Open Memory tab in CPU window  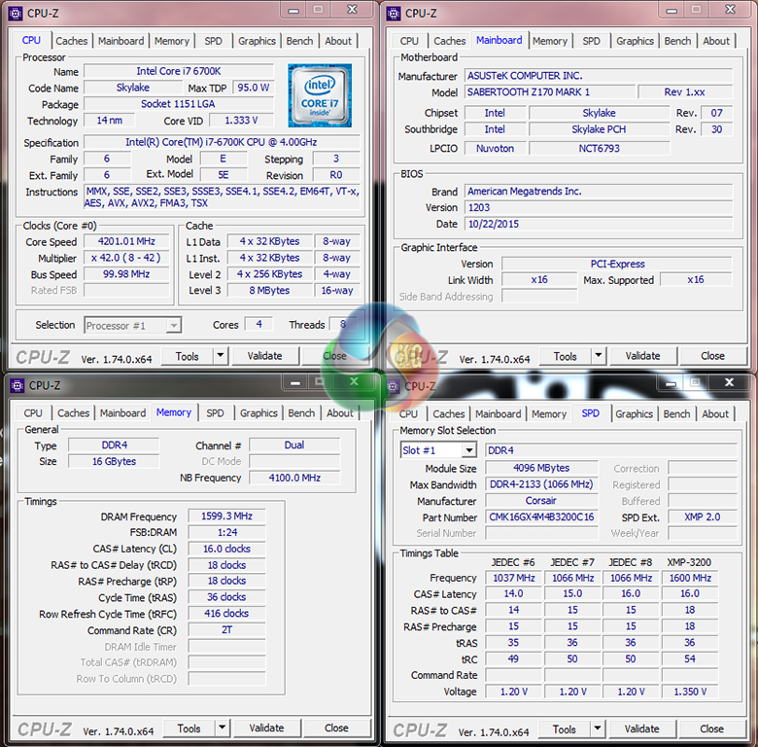coord(172,41)
